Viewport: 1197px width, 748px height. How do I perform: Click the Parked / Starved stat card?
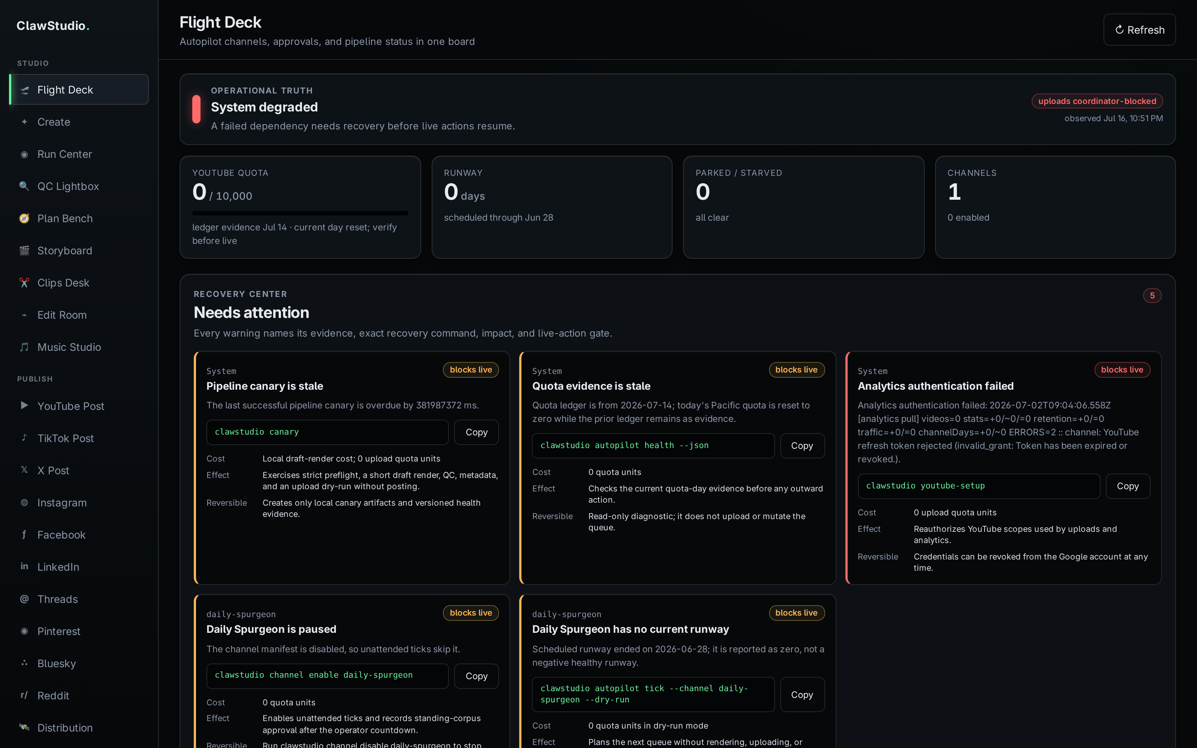(x=803, y=207)
